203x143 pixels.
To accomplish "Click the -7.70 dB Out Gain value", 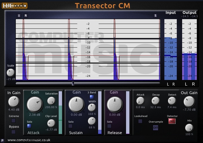I will point(189,110).
